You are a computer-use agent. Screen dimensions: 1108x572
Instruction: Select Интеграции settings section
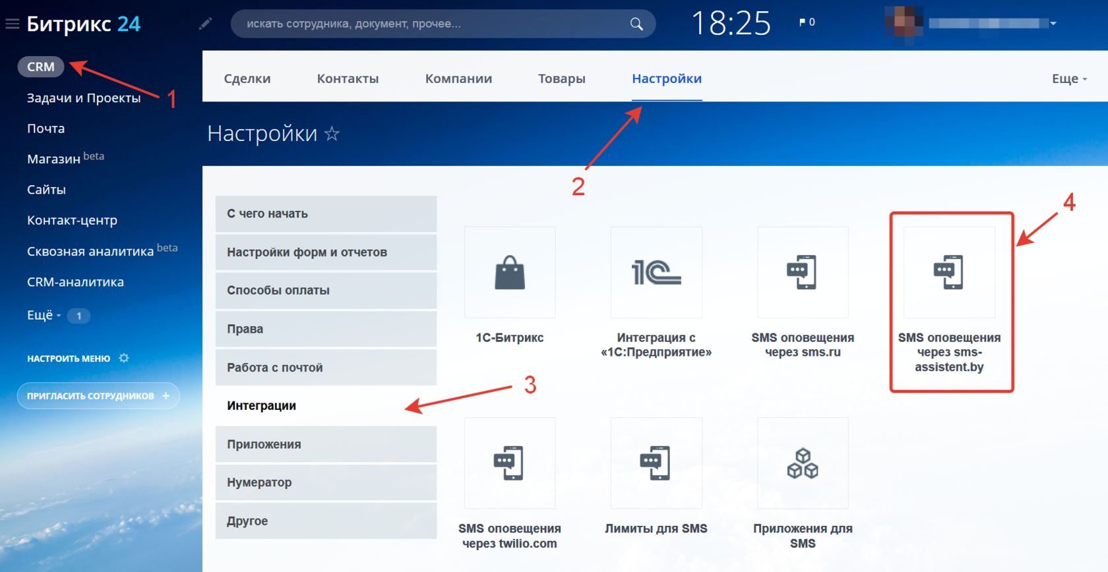[x=326, y=405]
